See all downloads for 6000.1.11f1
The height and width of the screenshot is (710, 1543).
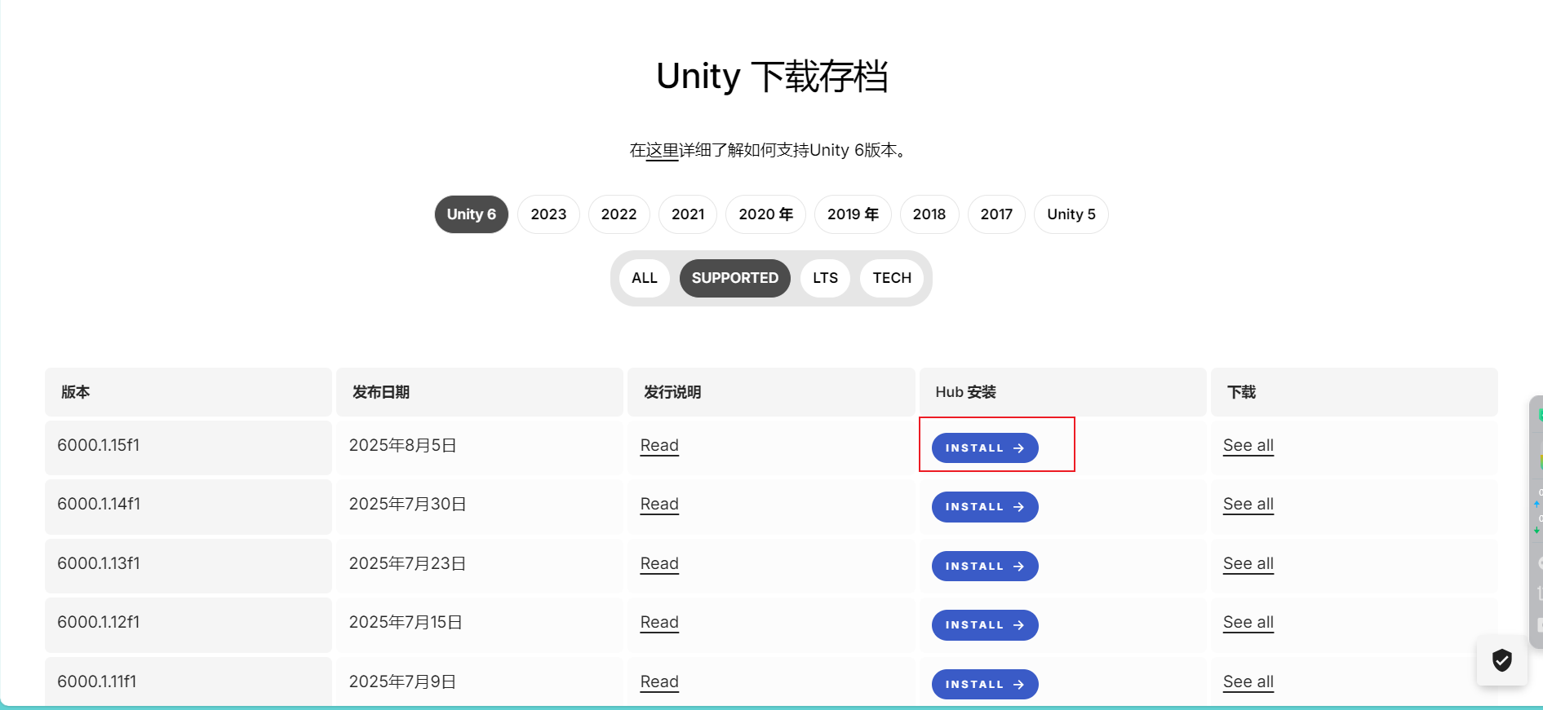coord(1248,682)
